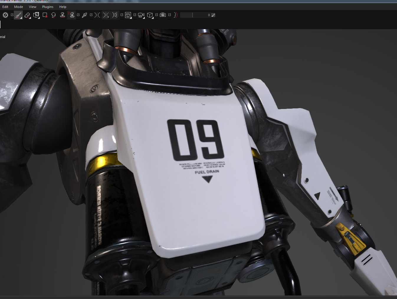
Task: Select the Eraser tool
Action: click(x=27, y=15)
